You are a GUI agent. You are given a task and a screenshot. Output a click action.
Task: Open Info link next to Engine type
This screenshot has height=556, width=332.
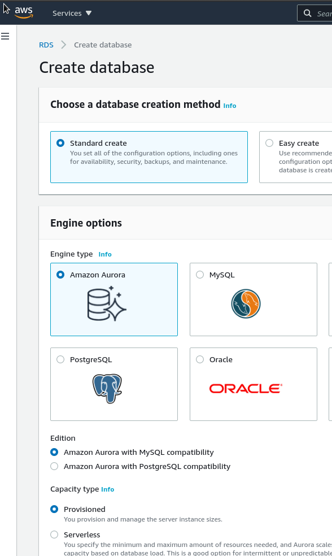click(x=105, y=254)
